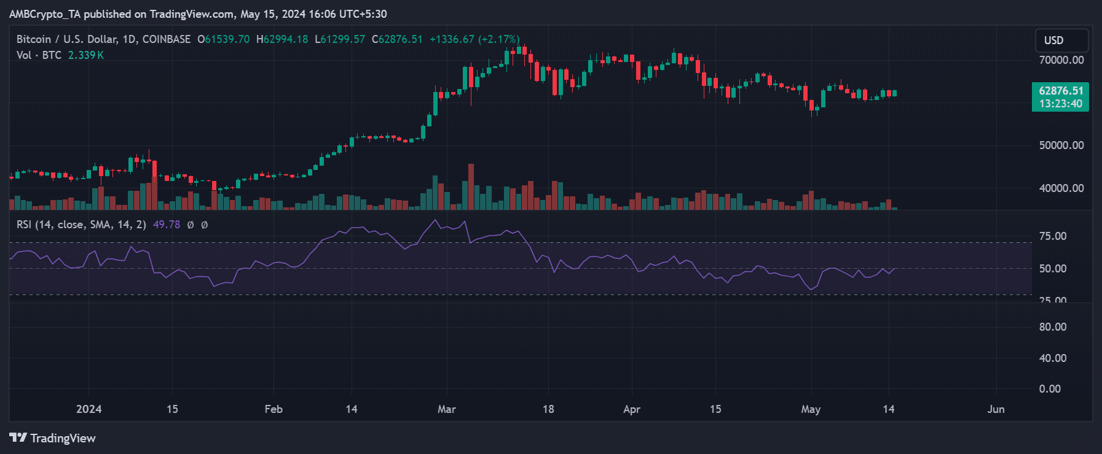Viewport: 1102px width, 454px height.
Task: Click the first ø symbol after the RSI value
Action: tap(191, 225)
